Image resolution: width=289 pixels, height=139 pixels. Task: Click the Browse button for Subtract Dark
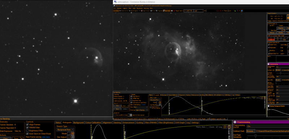(x=250, y=131)
